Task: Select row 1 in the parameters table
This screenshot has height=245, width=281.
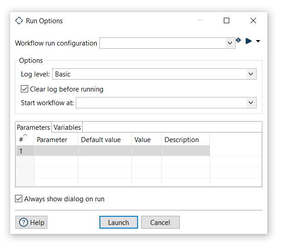Action: [x=25, y=151]
